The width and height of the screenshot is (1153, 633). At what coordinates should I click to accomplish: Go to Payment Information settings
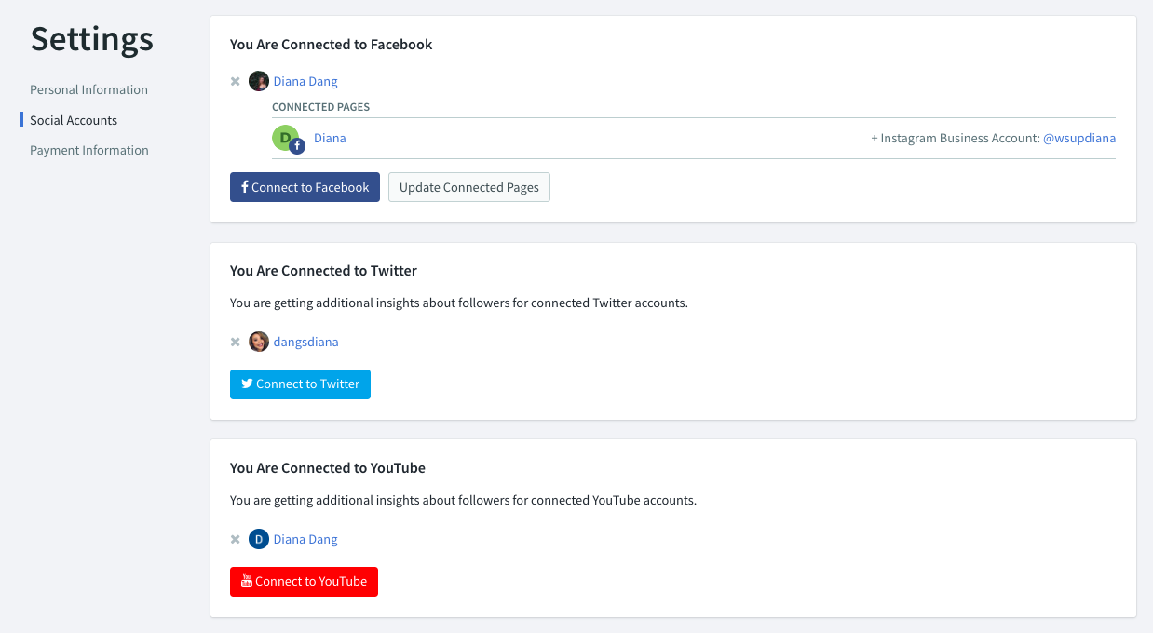point(89,150)
